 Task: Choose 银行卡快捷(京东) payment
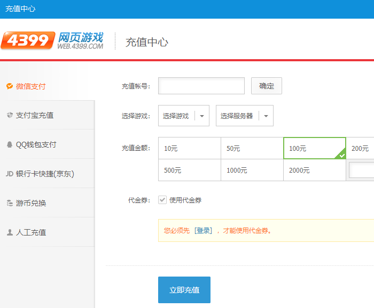48,174
